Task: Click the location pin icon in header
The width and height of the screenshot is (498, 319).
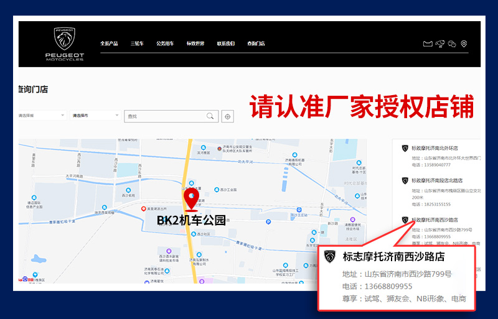Action: tap(464, 44)
